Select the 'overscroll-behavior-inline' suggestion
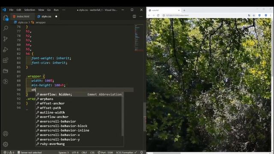 [79, 130]
